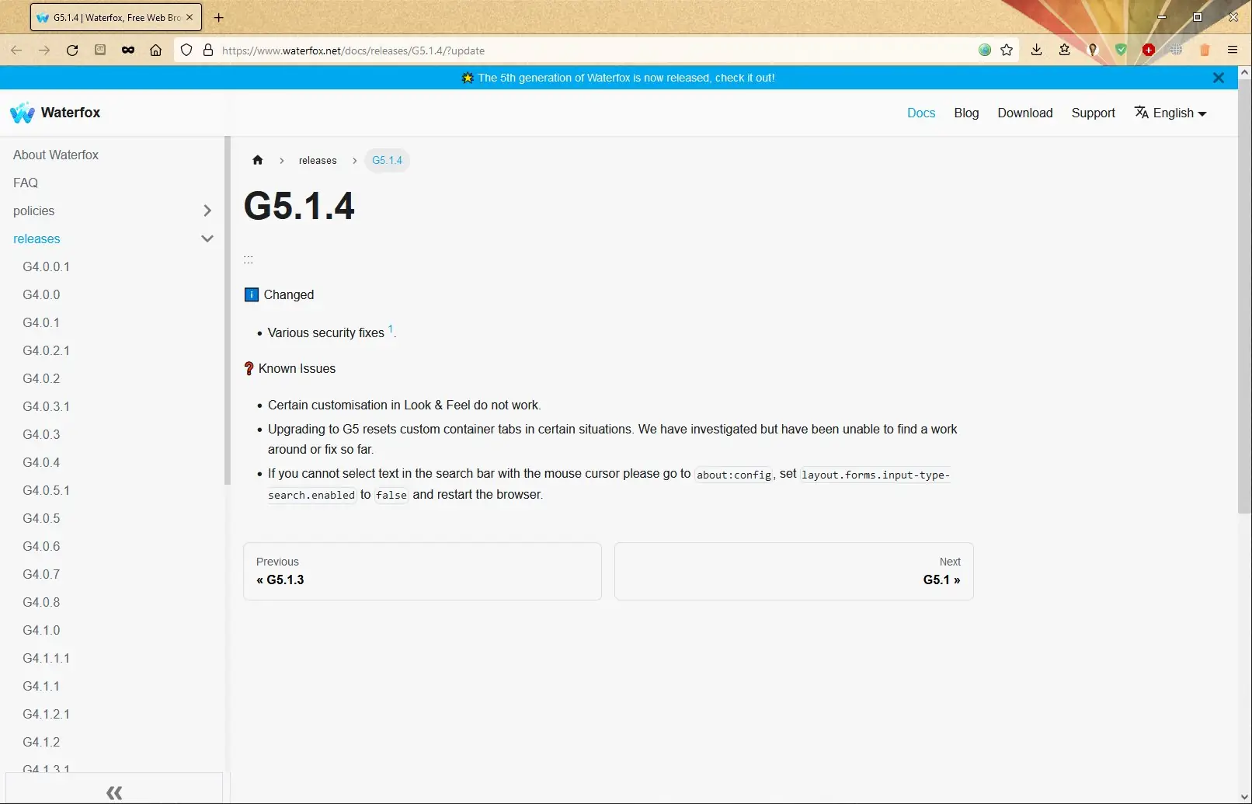
Task: Click the page vertical scrollbar thumb
Action: coord(1244,297)
